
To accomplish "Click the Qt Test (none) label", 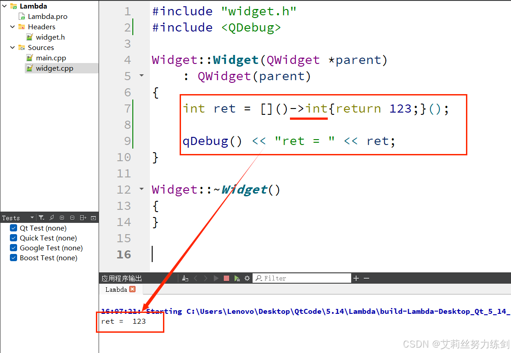I will (43, 228).
